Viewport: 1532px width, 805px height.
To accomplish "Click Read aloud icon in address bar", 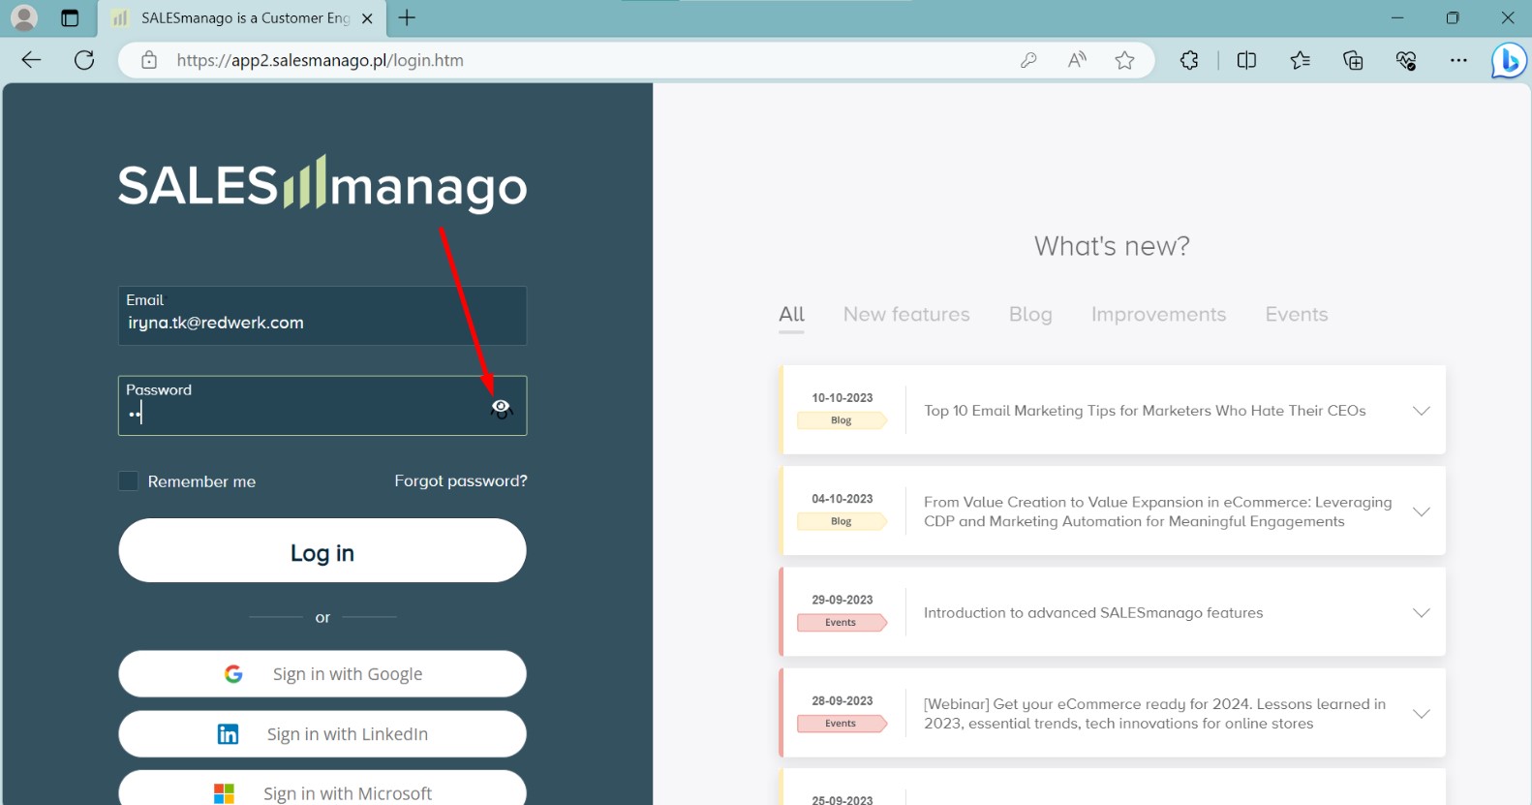I will [1077, 60].
